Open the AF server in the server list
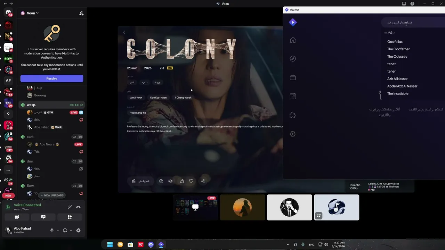Image resolution: width=445 pixels, height=250 pixels. click(8, 81)
